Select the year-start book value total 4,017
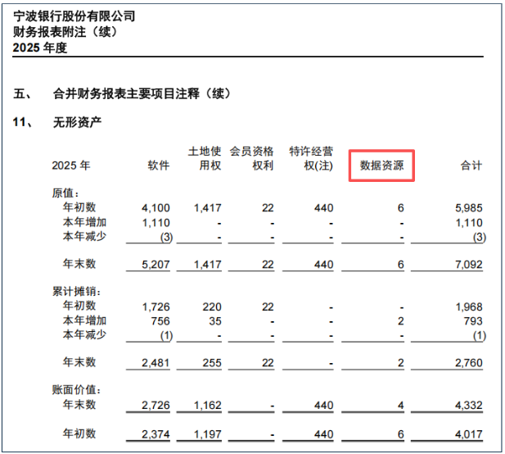Viewport: 505px width, 454px height. (469, 434)
